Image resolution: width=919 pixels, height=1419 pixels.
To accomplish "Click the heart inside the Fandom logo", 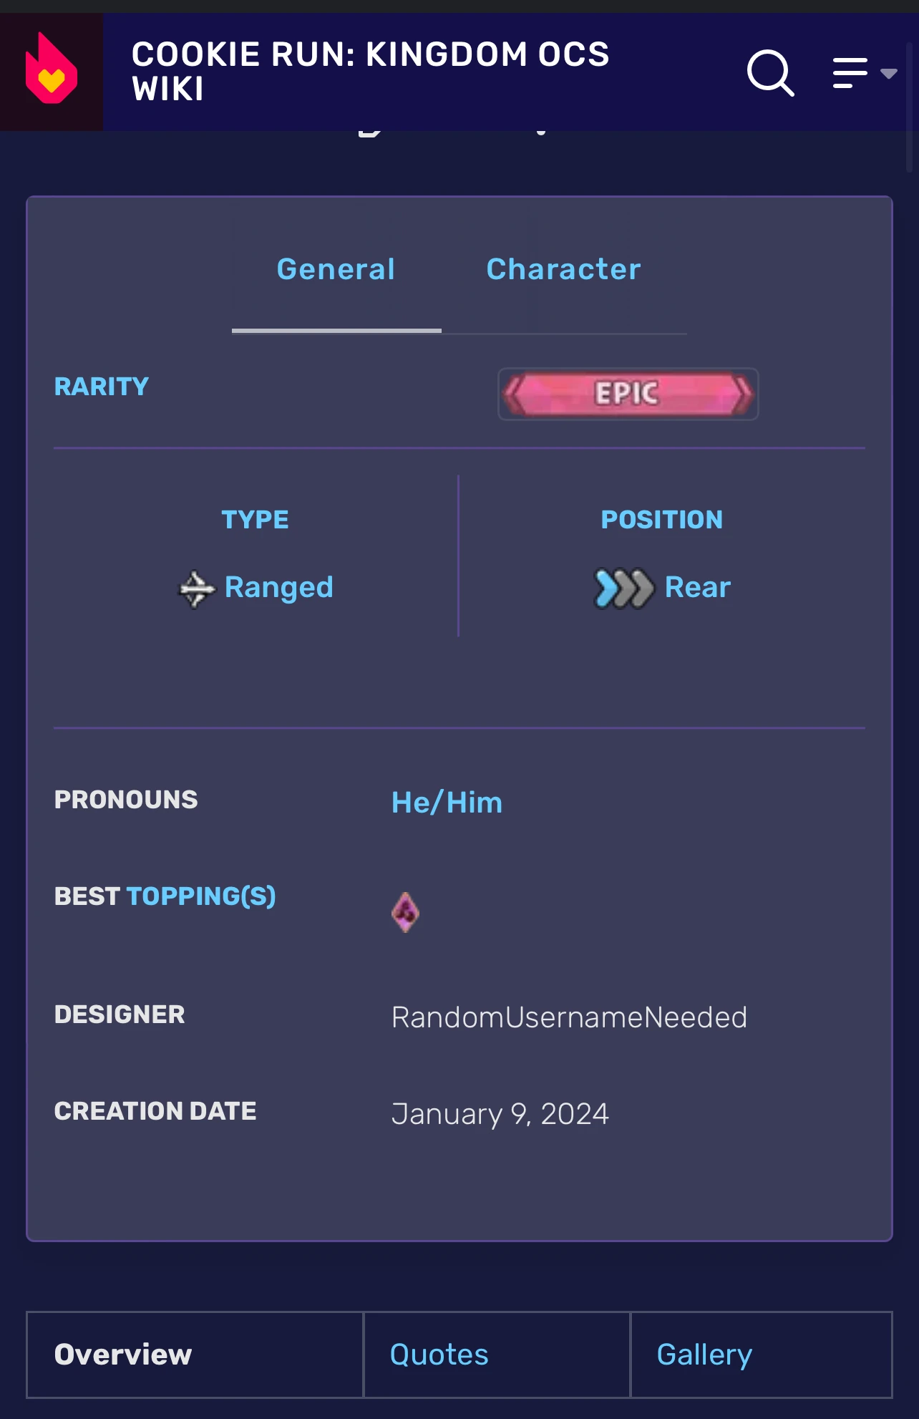I will (x=50, y=79).
